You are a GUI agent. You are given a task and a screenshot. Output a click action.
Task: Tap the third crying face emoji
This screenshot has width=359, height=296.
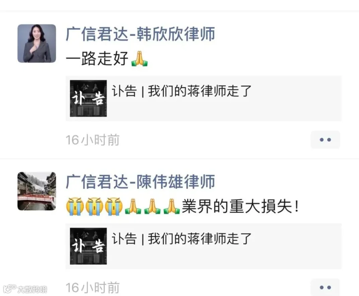[x=114, y=206]
